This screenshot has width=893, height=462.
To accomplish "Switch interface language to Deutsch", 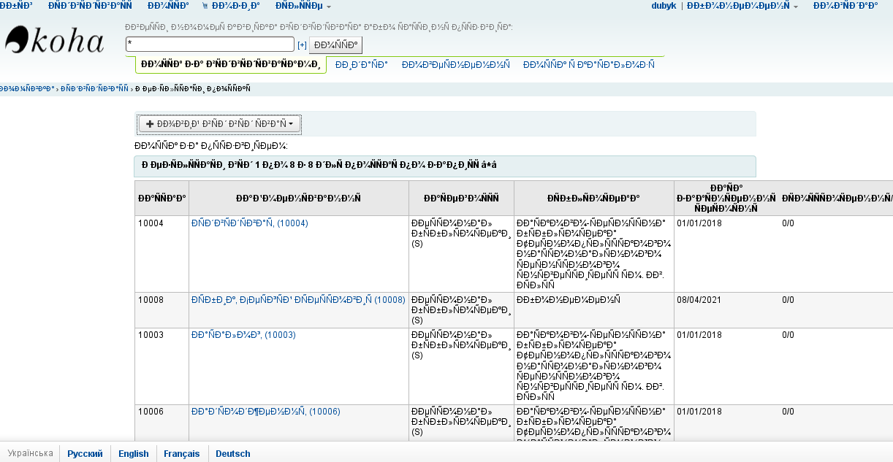I will pos(233,453).
